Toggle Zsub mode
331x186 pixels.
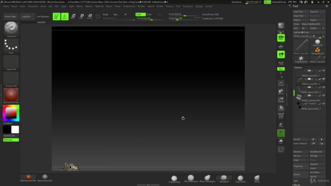(x=149, y=14)
